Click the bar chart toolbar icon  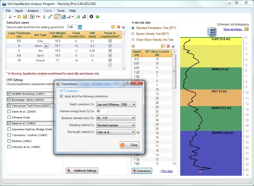69,17
